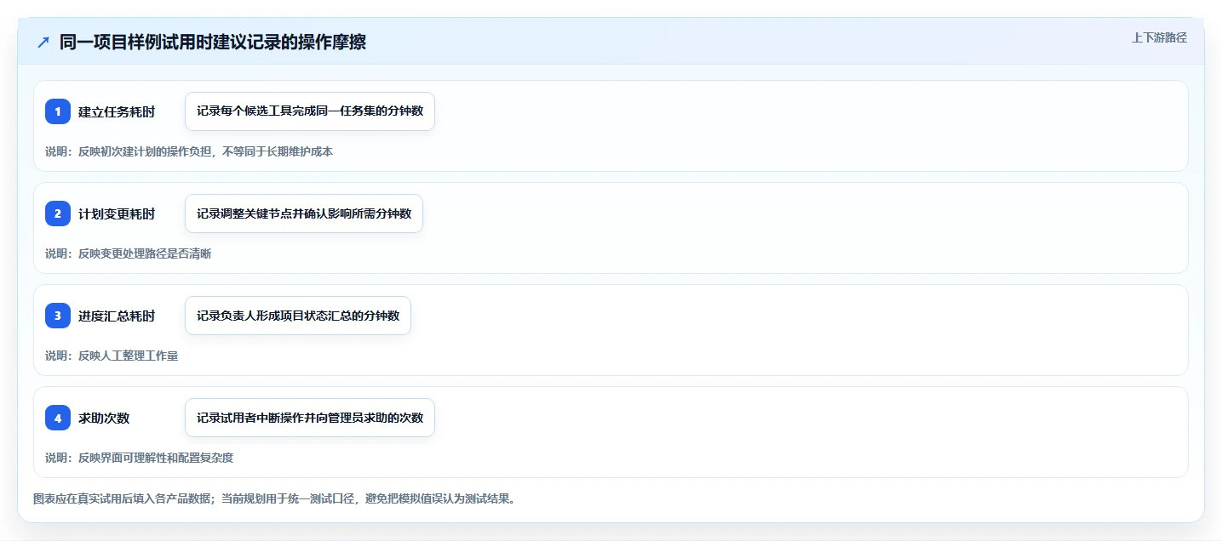The height and width of the screenshot is (541, 1222).
Task: Select step number 2 badge
Action: tap(58, 214)
